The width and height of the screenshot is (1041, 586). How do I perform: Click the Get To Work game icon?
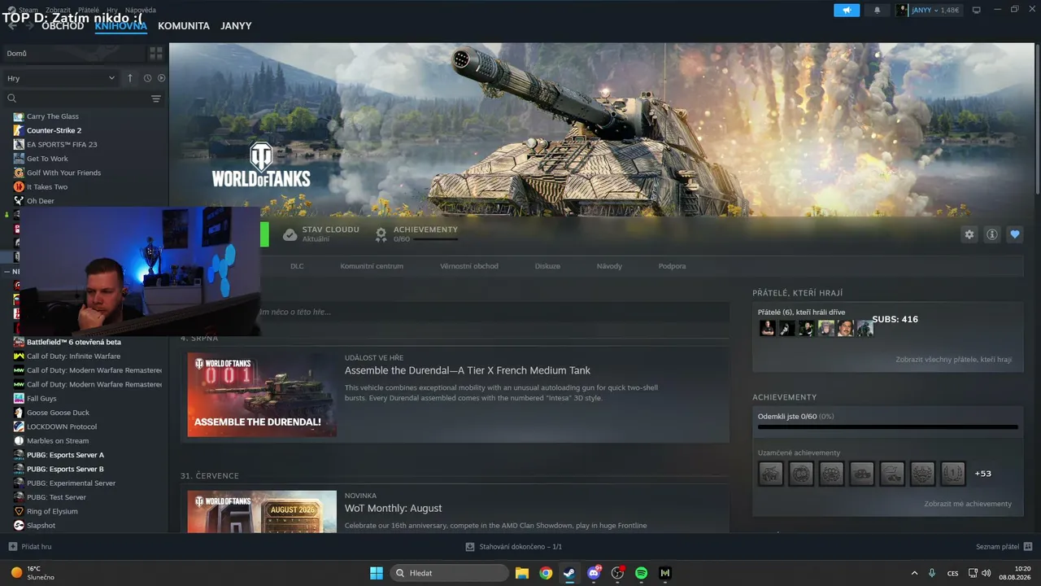pos(20,159)
